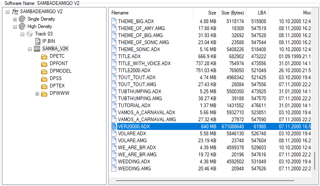Click LBA value 515908
The width and height of the screenshot is (320, 186).
pyautogui.click(x=259, y=21)
